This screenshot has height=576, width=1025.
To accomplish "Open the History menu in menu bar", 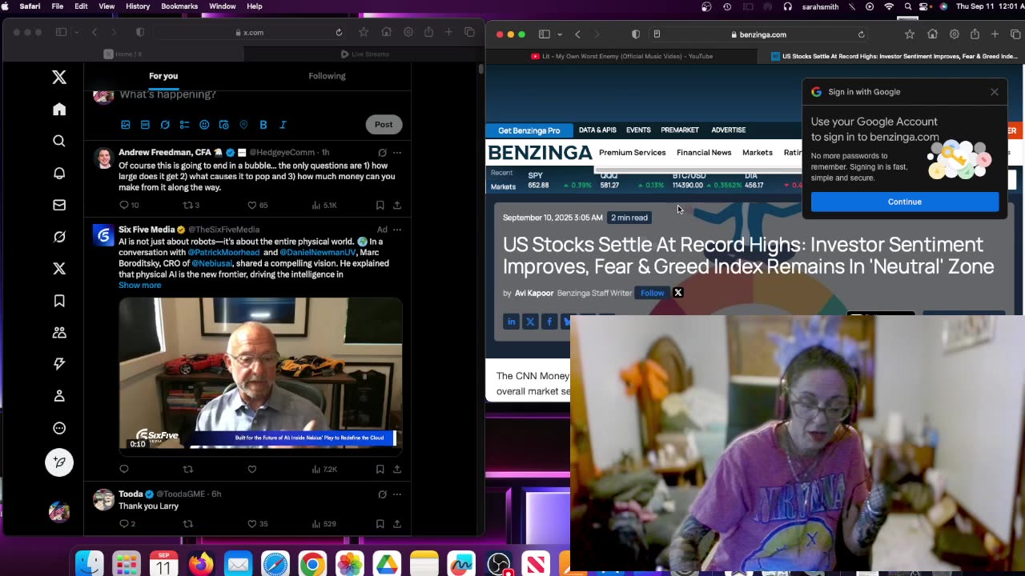I will point(138,6).
